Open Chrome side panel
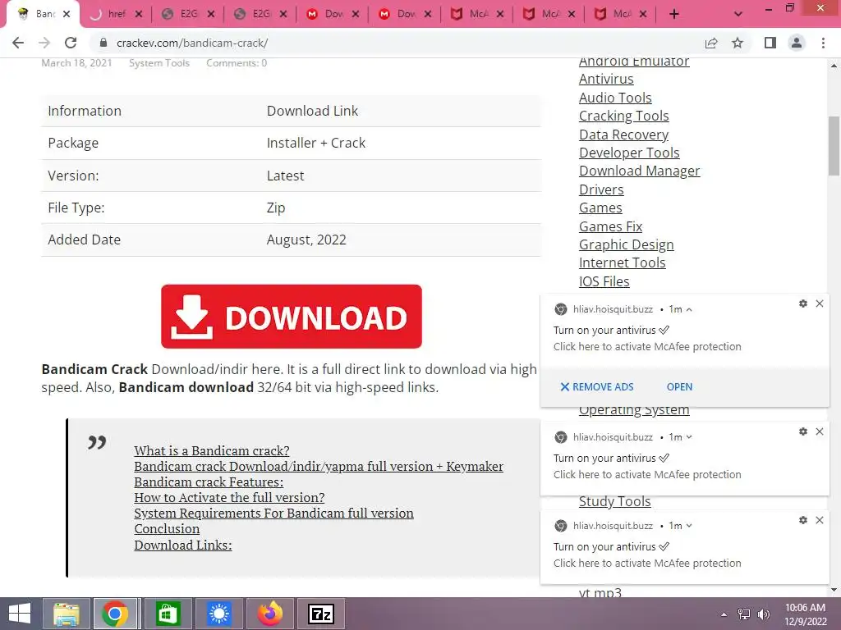The height and width of the screenshot is (630, 841). (770, 43)
